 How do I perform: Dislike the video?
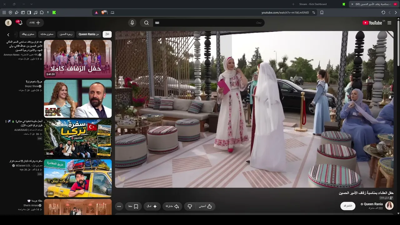pyautogui.click(x=190, y=206)
